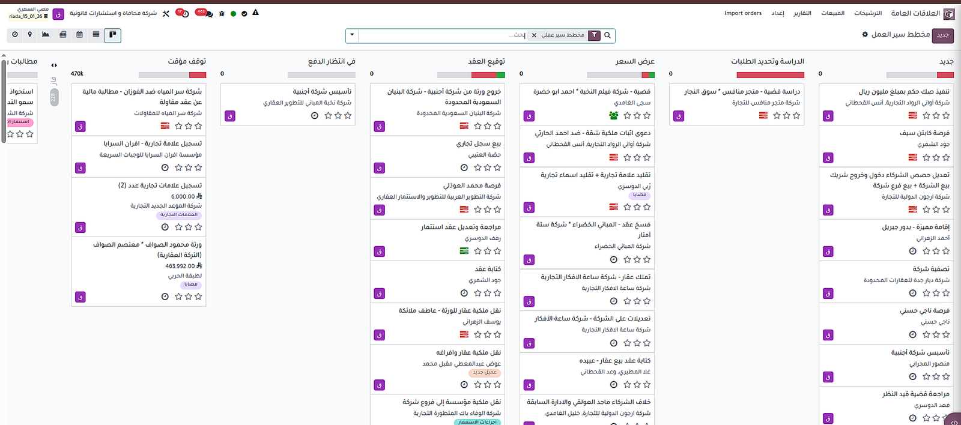Viewport: 961px width, 425px height.
Task: Open the 'إعداد' menu
Action: [778, 13]
